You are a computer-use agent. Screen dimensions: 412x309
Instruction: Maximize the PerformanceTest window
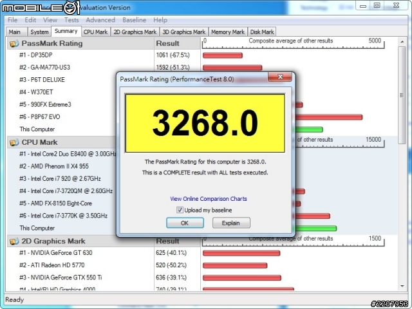[x=377, y=5]
